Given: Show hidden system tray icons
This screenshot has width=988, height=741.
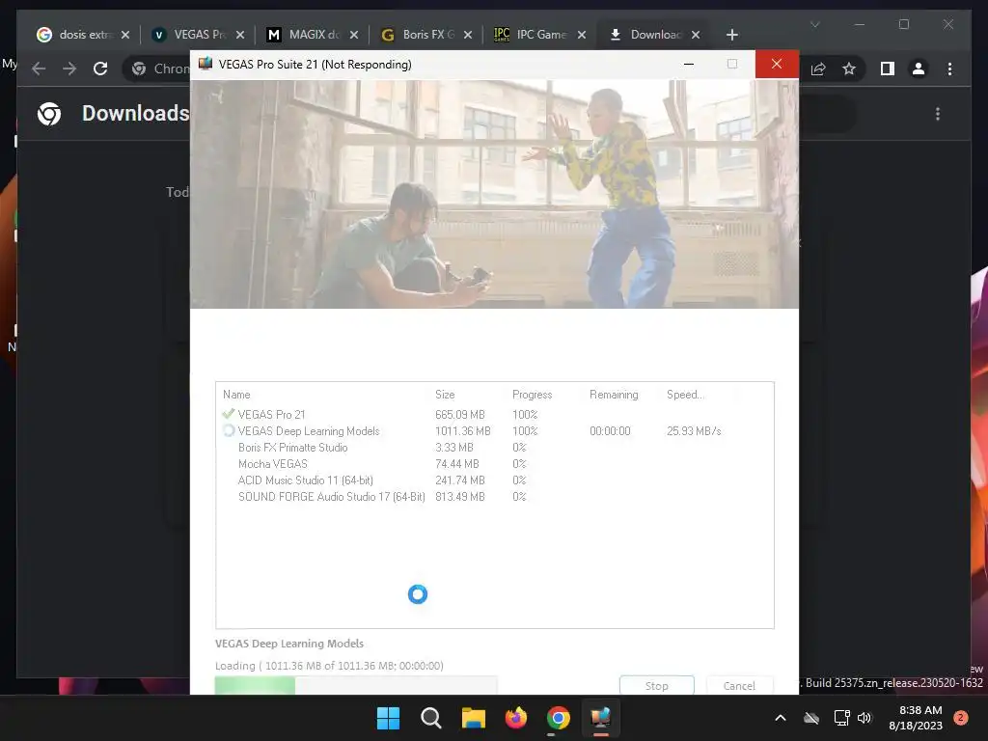Looking at the screenshot, I should pyautogui.click(x=780, y=718).
